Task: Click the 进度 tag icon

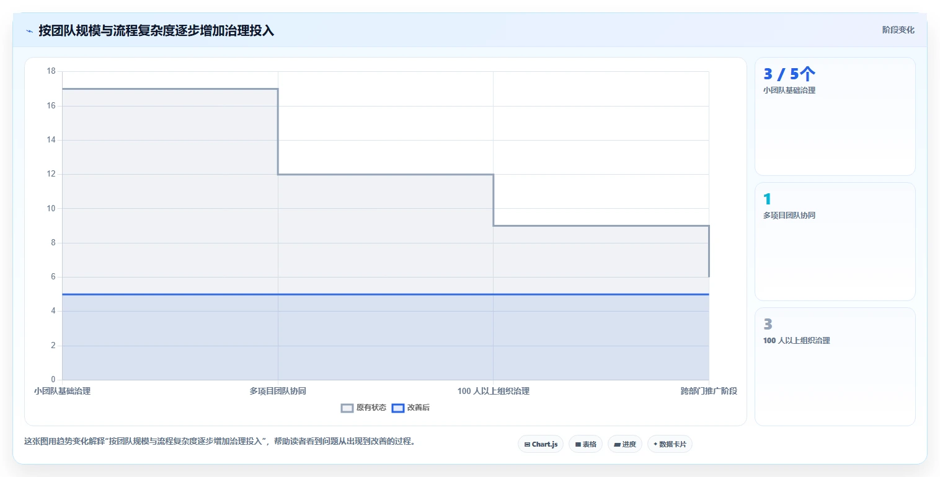Action: tap(618, 444)
